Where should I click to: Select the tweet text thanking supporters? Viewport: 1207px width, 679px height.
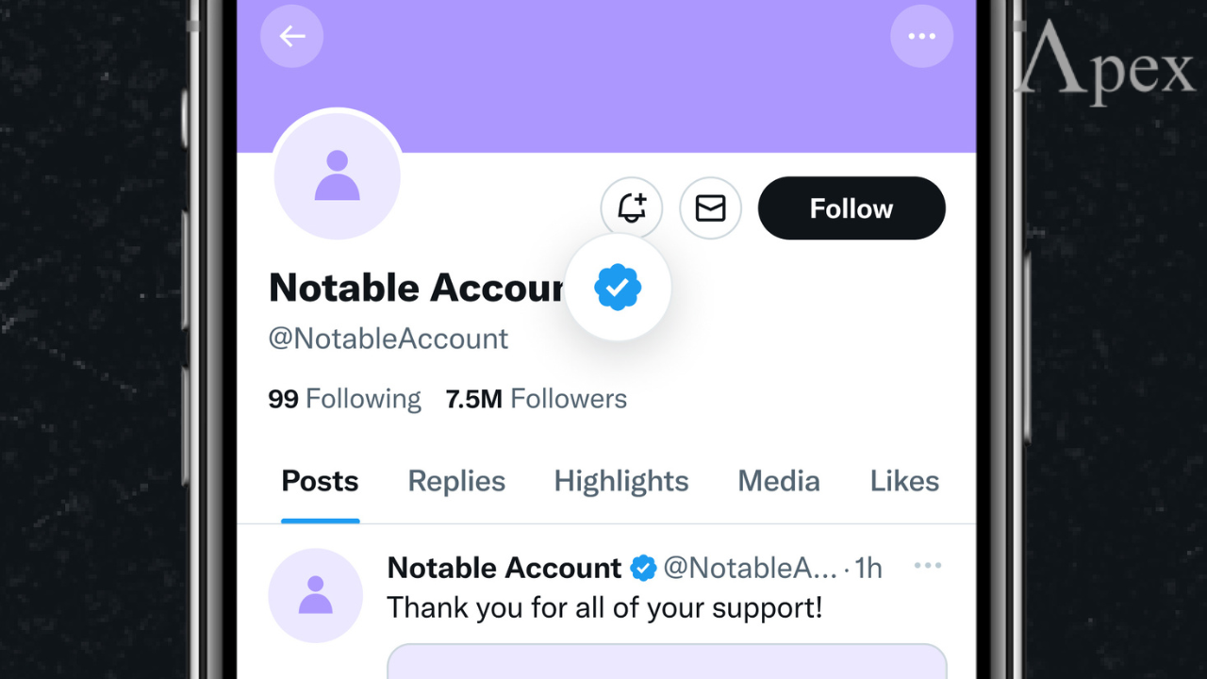coord(604,607)
